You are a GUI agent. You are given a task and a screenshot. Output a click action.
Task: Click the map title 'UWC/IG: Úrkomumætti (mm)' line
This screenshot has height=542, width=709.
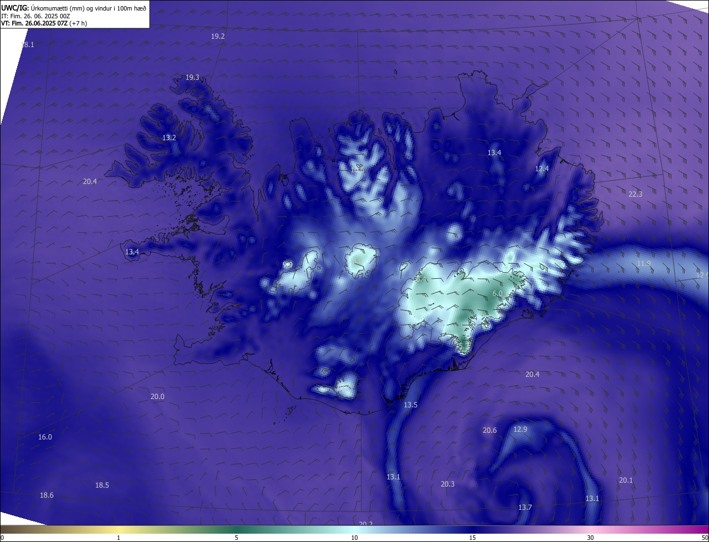point(74,8)
